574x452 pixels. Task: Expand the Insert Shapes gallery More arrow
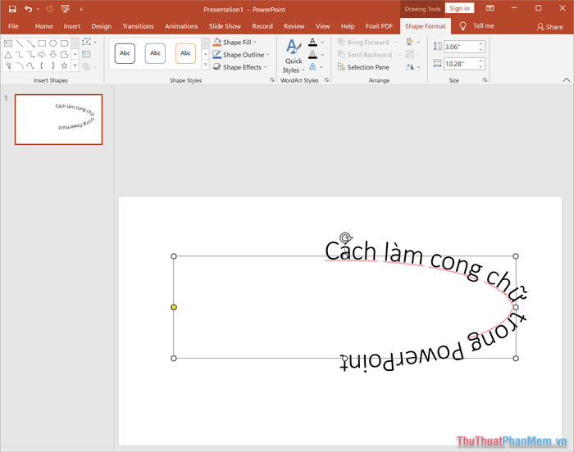[x=75, y=66]
